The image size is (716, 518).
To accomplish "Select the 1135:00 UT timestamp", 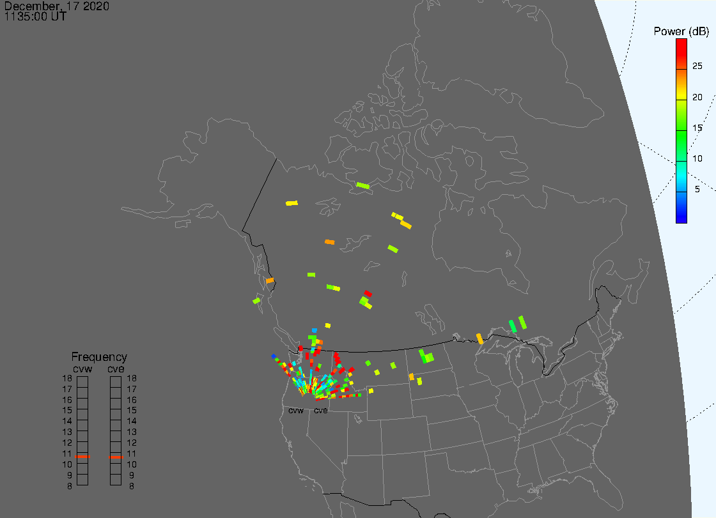I will pos(35,17).
